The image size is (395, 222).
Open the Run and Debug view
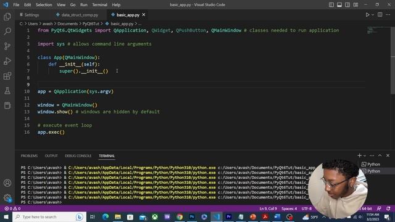[7, 61]
